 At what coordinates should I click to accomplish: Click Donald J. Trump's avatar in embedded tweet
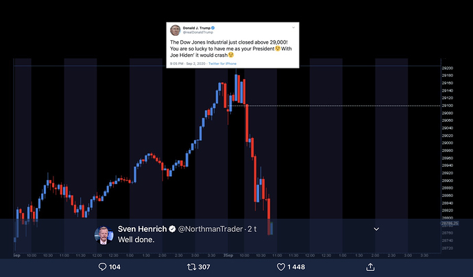(175, 31)
